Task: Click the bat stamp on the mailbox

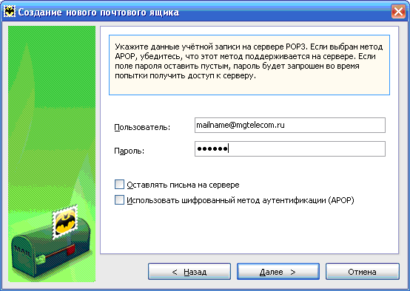Action: point(65,222)
